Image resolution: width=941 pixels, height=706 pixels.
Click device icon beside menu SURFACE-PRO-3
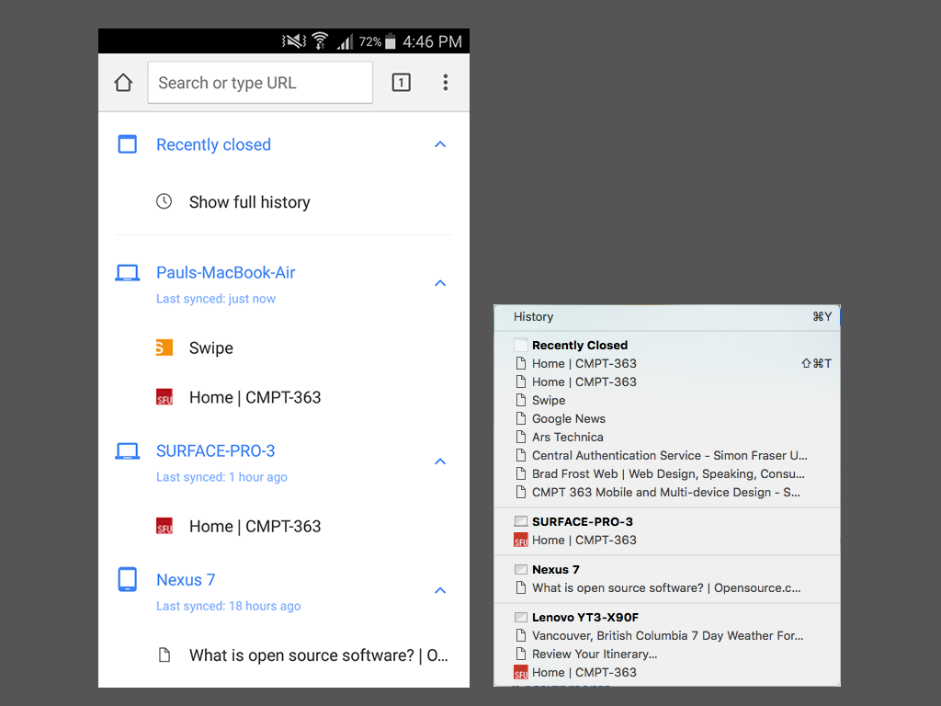click(521, 521)
